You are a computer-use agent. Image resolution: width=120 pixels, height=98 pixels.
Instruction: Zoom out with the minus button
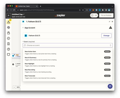(x=14, y=87)
